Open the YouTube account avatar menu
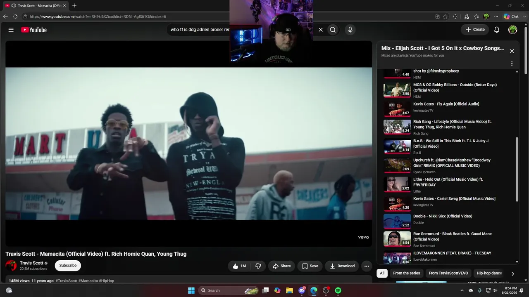529x297 pixels. (x=512, y=30)
